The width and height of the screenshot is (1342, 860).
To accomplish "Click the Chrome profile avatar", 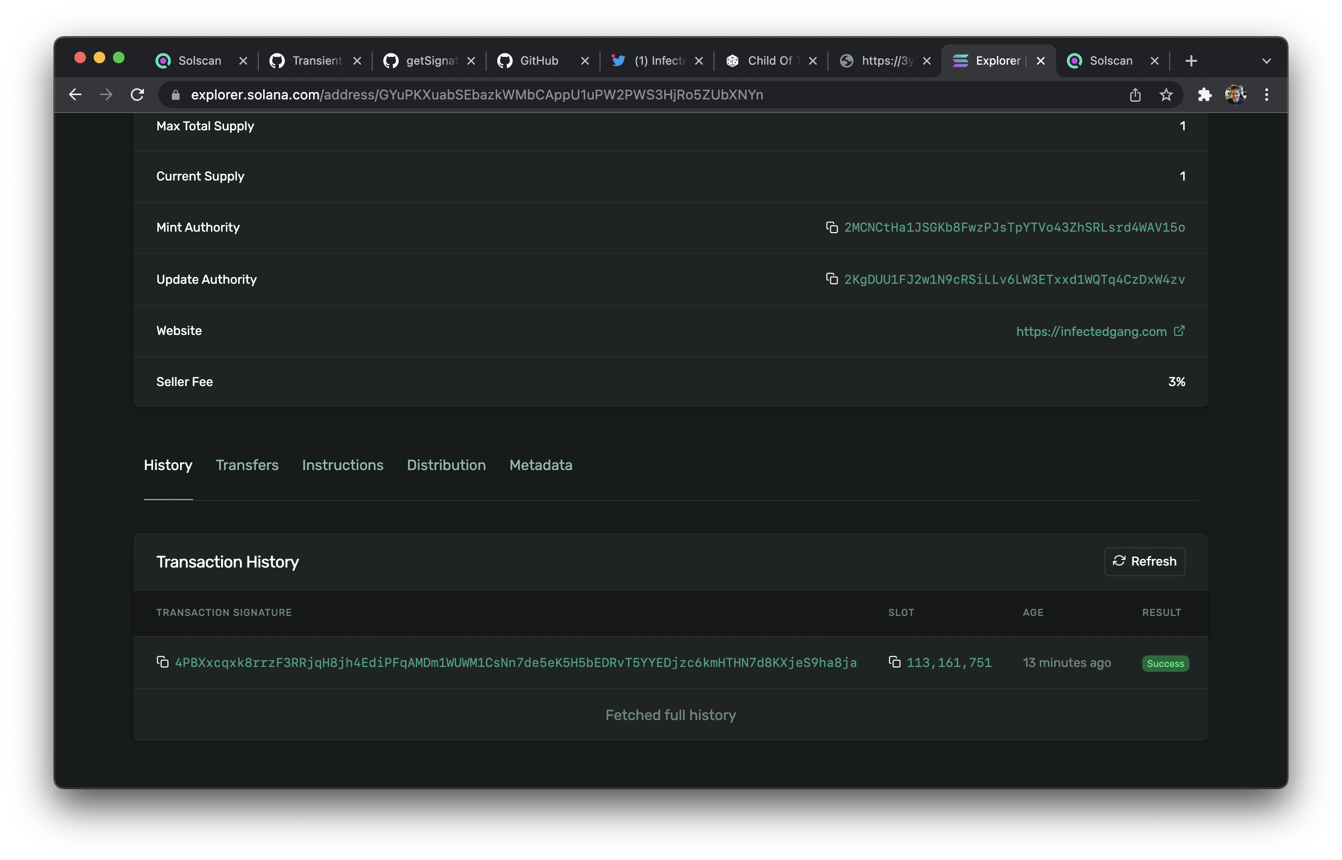I will [x=1235, y=95].
